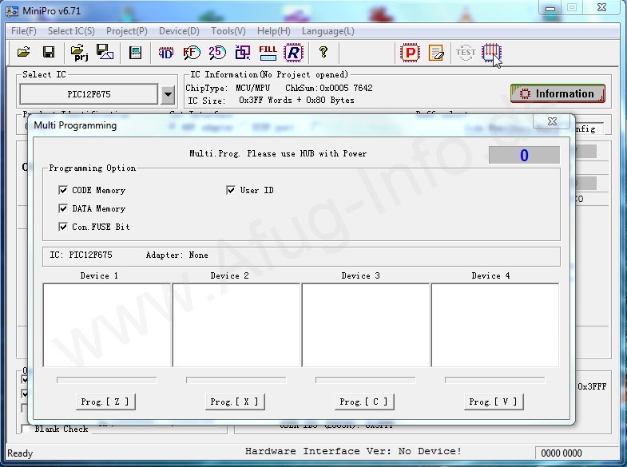
Task: Click the Prog. [ V ] button
Action: coord(494,402)
